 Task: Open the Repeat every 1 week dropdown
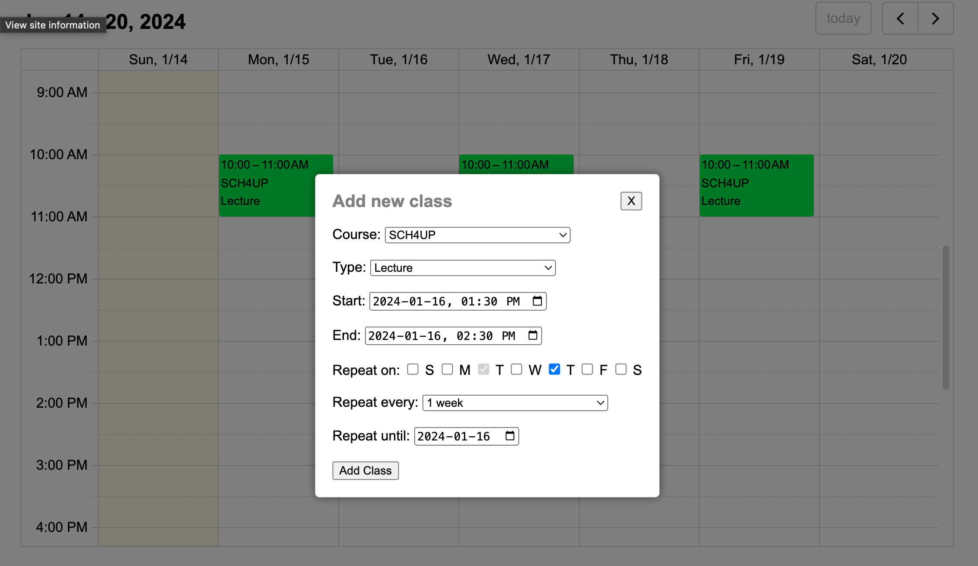point(515,403)
